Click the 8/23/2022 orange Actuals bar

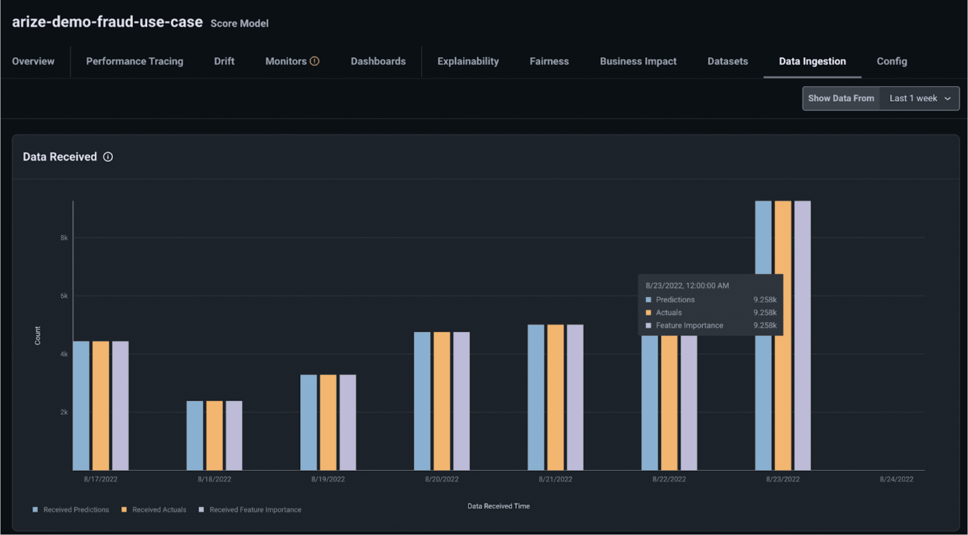point(783,402)
